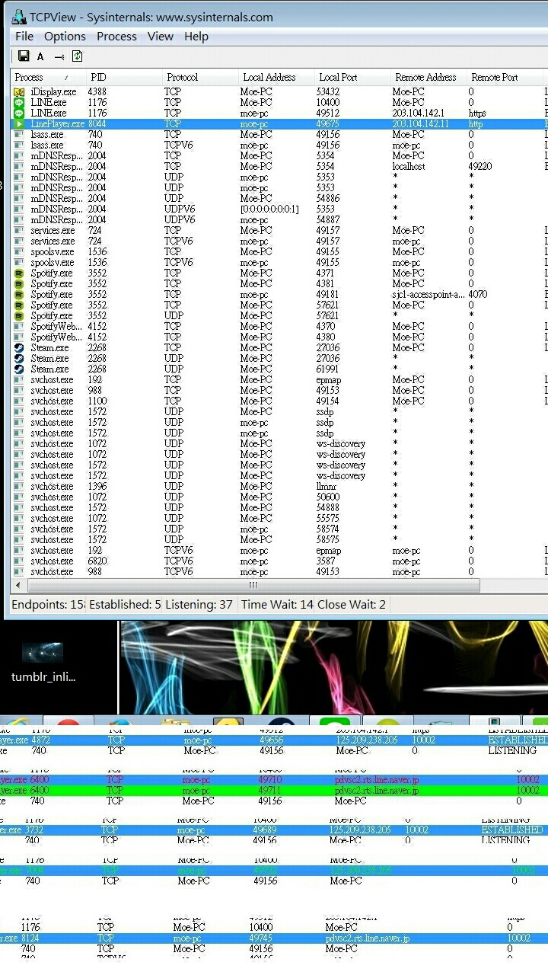
Task: Click the local port 3587 cell
Action: pyautogui.click(x=326, y=561)
